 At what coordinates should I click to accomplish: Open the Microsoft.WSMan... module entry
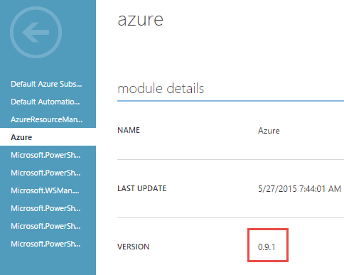coord(45,190)
